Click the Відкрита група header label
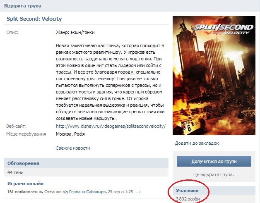260x203 pixels. (x=22, y=6)
